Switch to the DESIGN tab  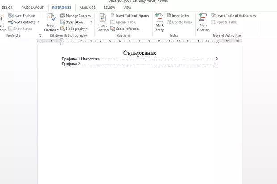pos(8,8)
